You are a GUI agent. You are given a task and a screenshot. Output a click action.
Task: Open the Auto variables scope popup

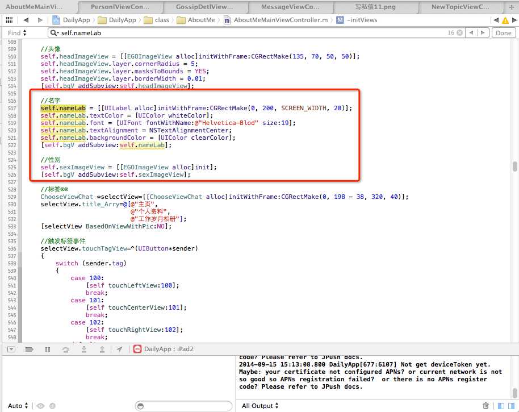coord(18,406)
